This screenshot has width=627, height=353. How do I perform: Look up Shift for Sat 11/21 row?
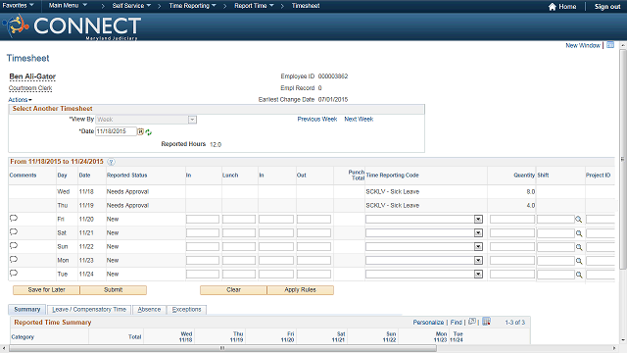coord(579,233)
